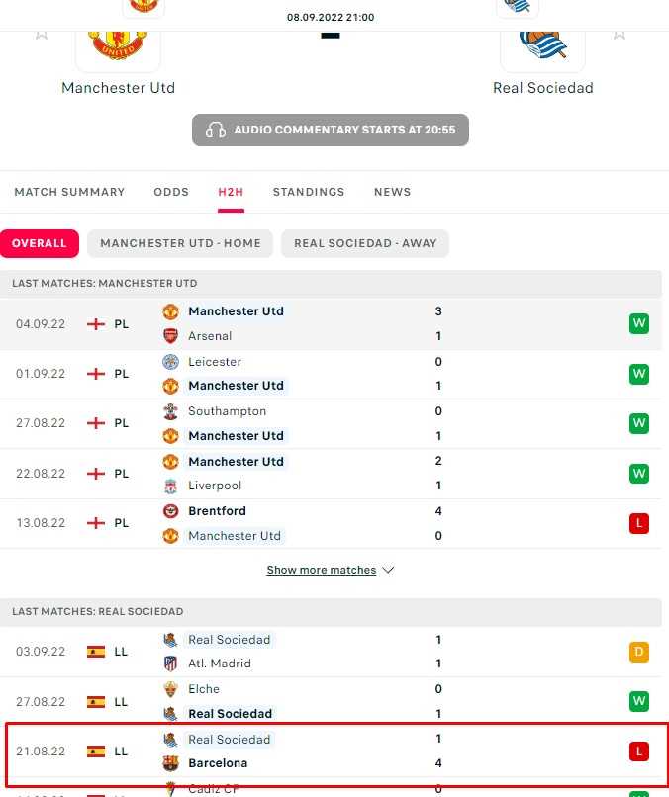Viewport: 669px width, 797px height.
Task: Click the Leicester club badge icon
Action: (x=170, y=362)
